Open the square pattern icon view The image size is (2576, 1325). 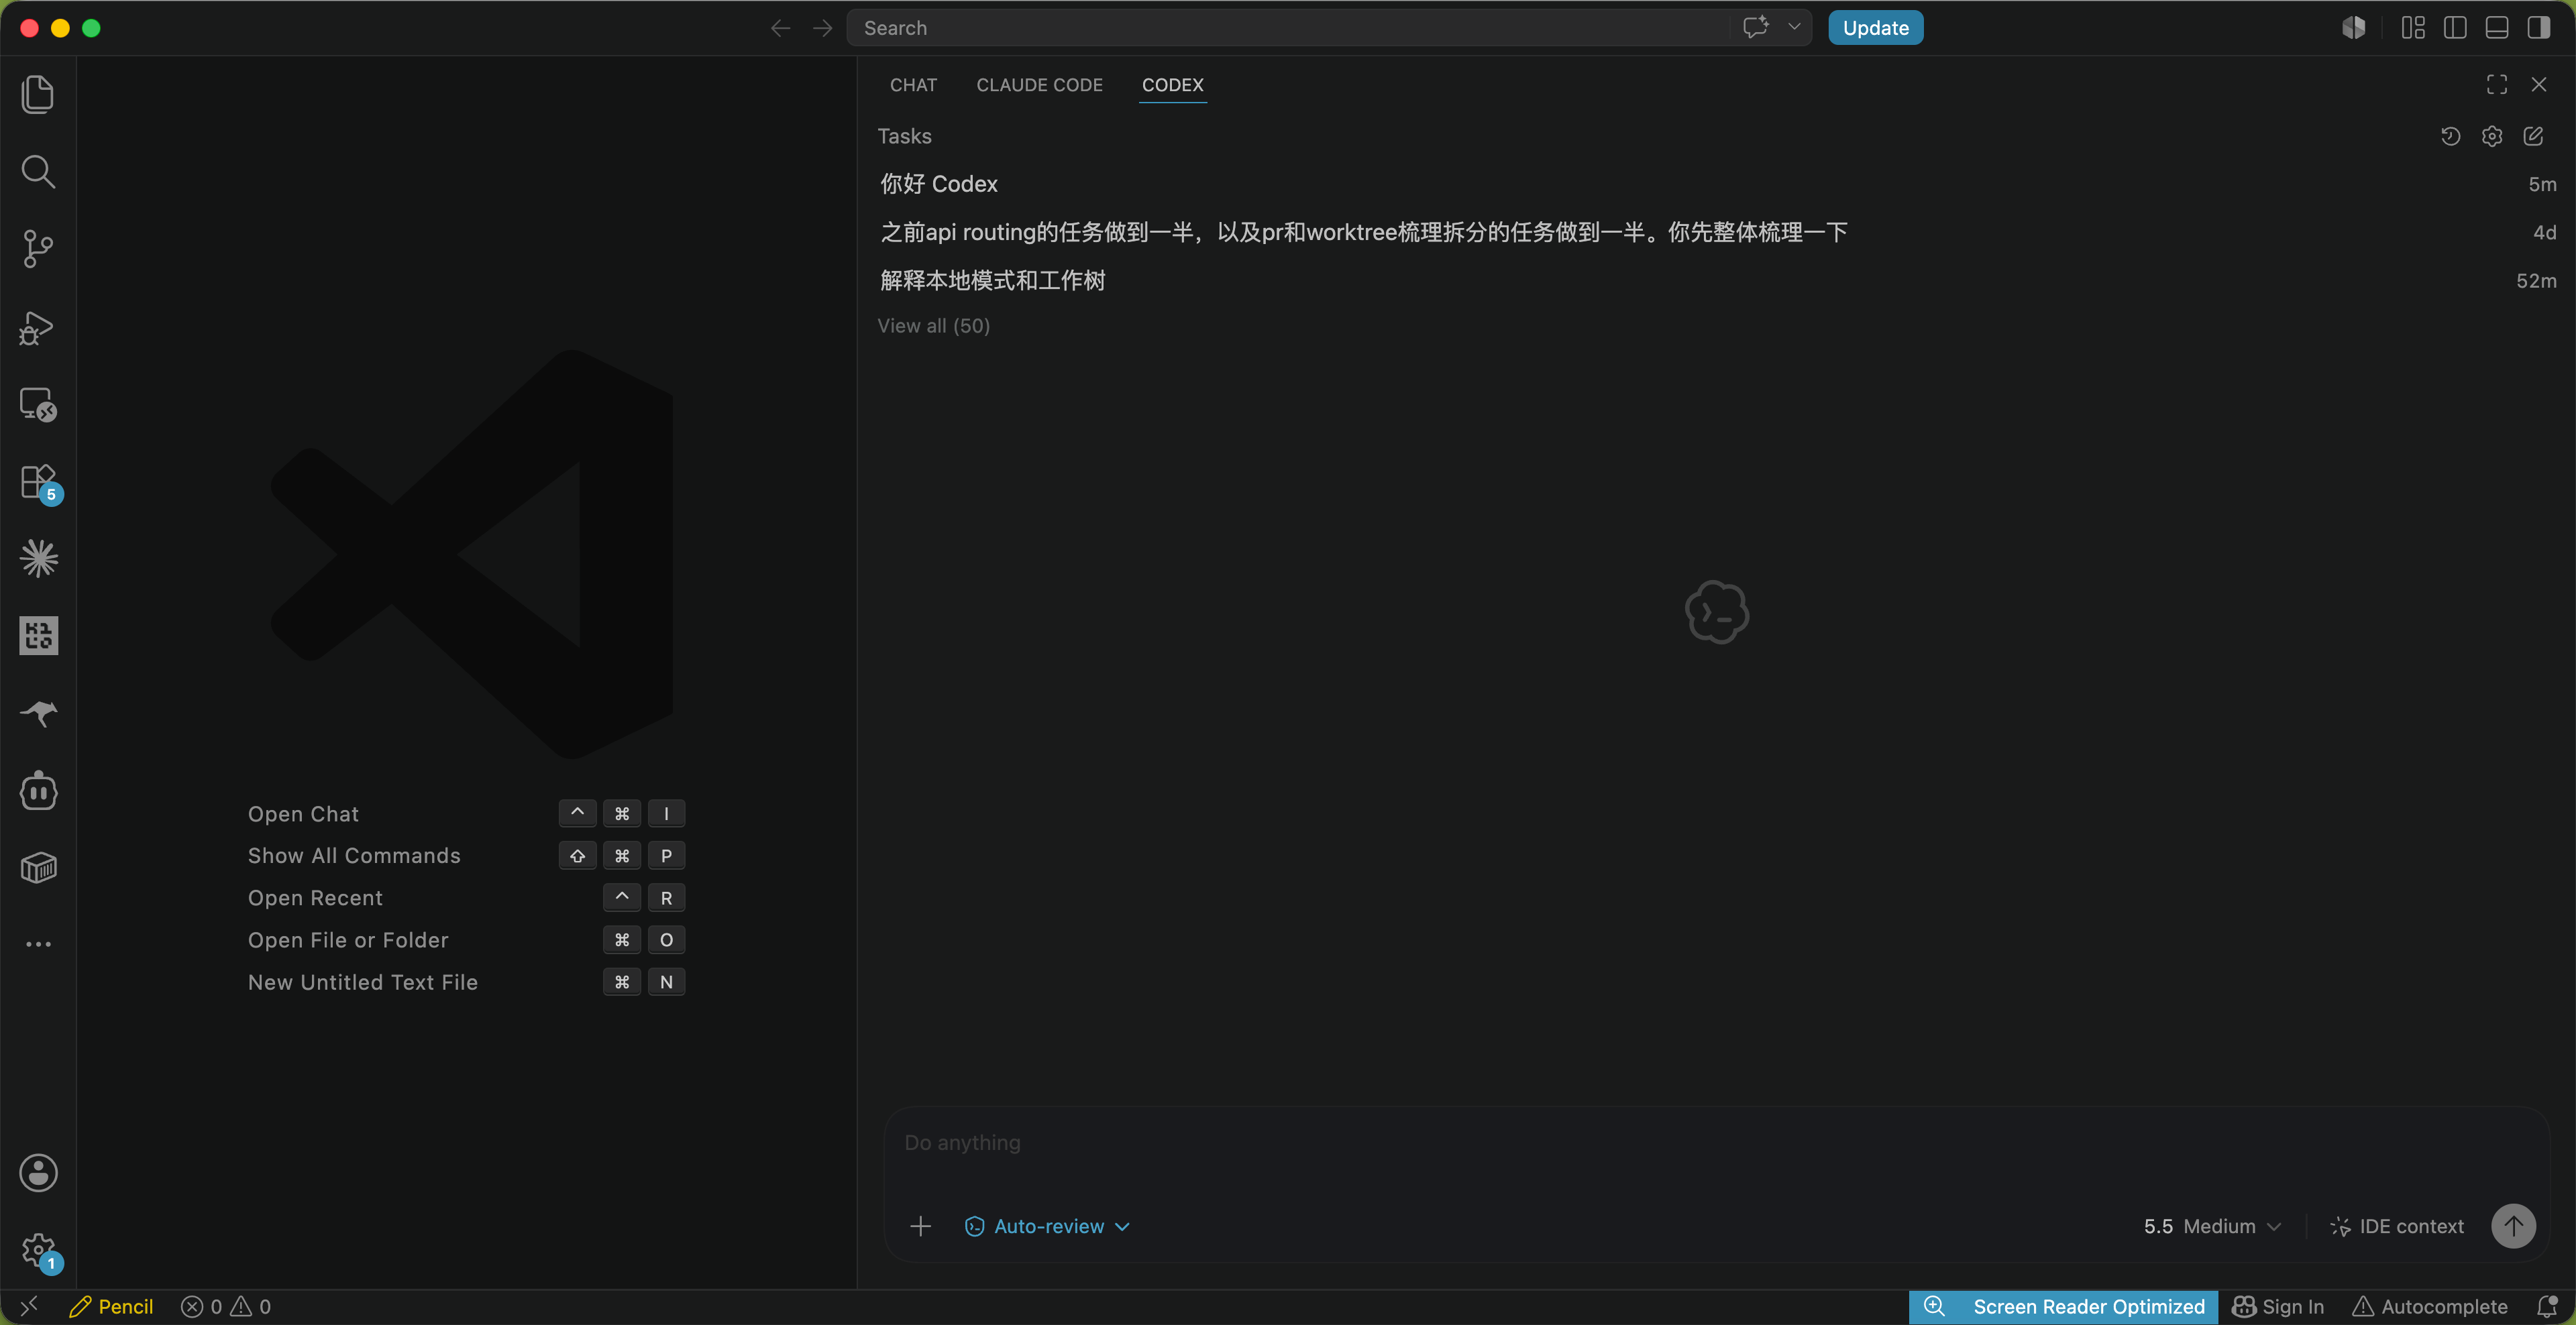pos(38,636)
